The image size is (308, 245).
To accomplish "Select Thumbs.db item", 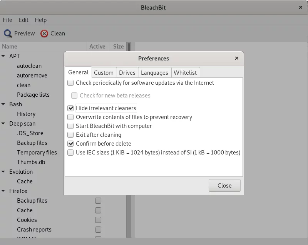I will [x=31, y=162].
